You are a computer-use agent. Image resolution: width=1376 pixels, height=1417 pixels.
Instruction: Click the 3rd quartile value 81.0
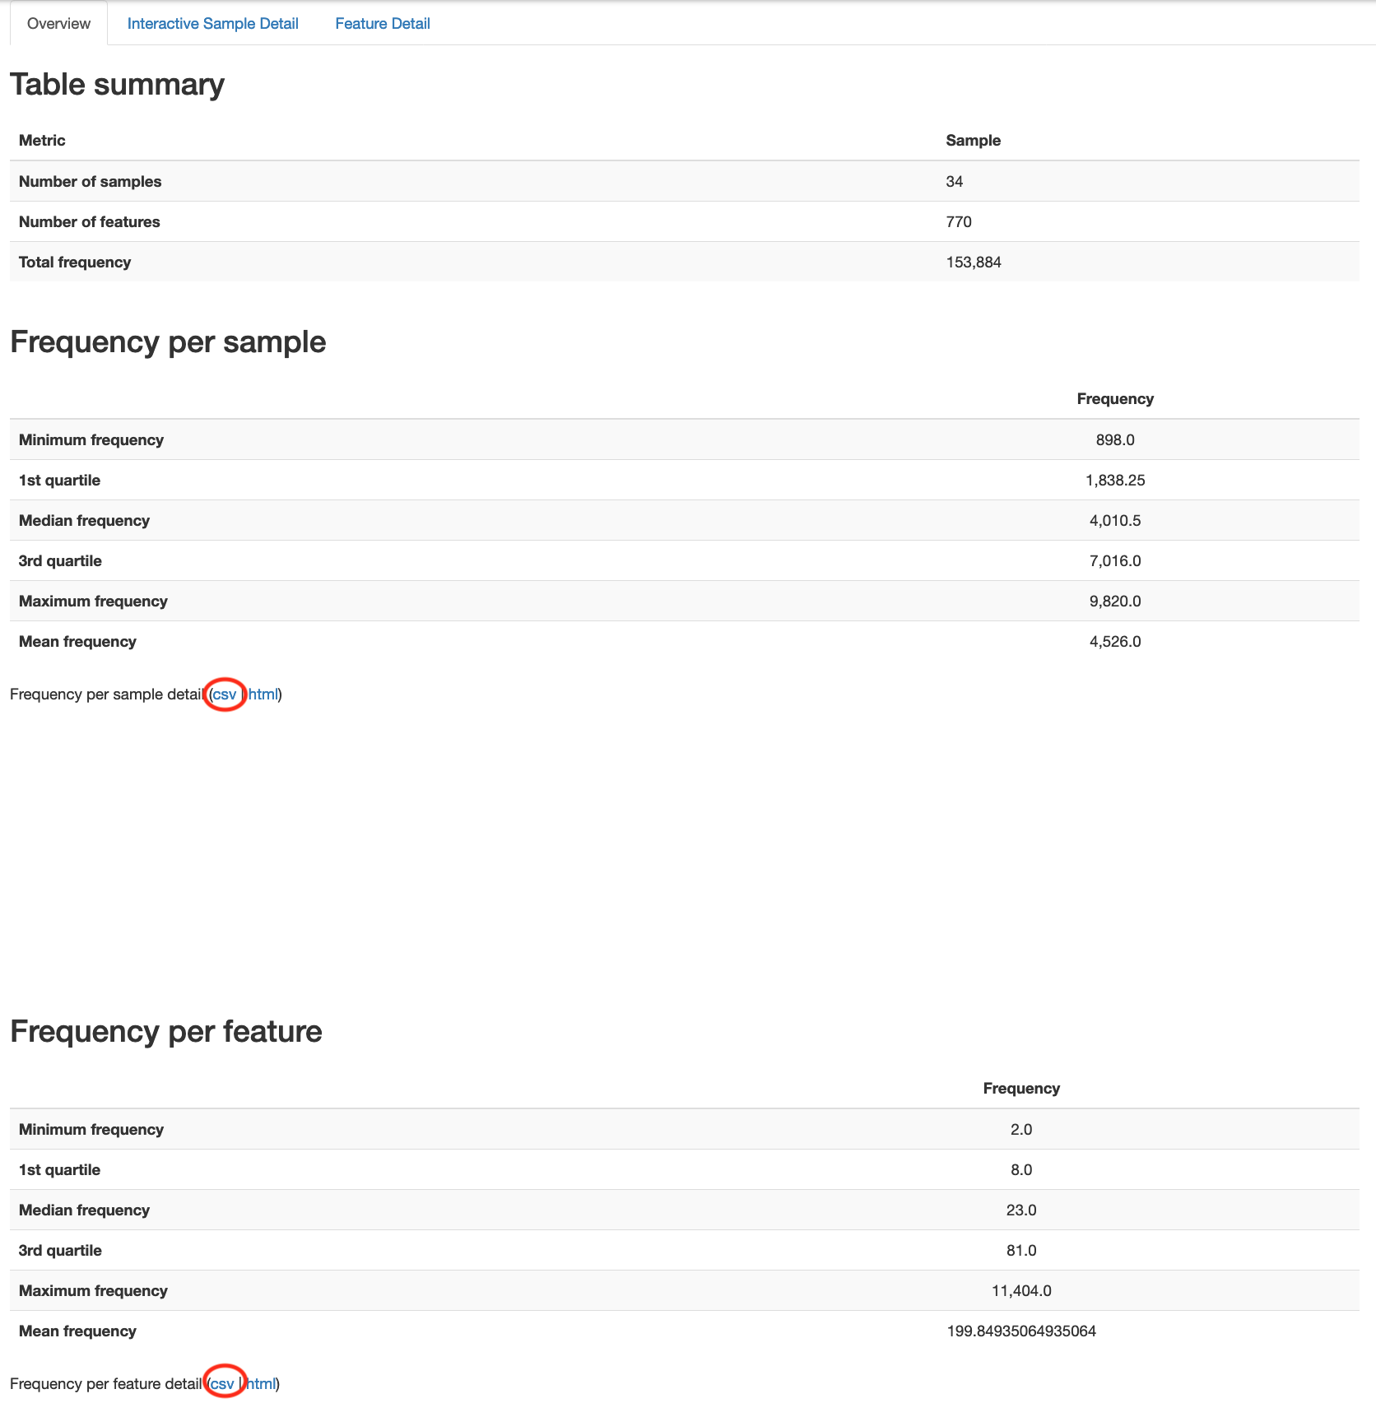coord(1023,1249)
